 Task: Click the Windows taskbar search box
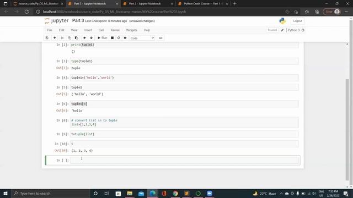tap(50, 193)
